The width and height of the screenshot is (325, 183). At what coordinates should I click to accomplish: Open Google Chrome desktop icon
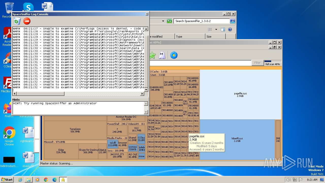(x=9, y=136)
